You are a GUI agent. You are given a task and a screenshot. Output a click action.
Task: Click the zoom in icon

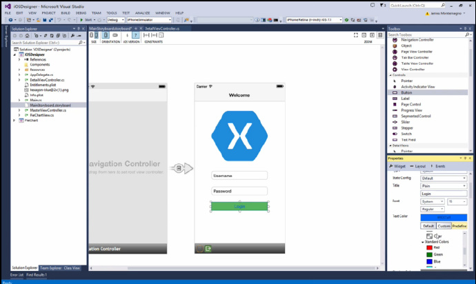click(x=373, y=35)
